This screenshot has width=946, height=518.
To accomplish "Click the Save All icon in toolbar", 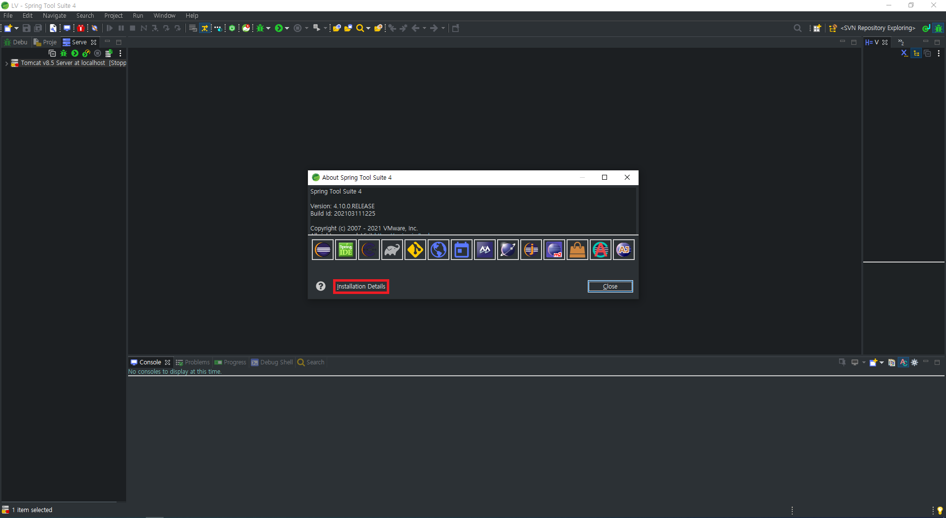I will 38,28.
